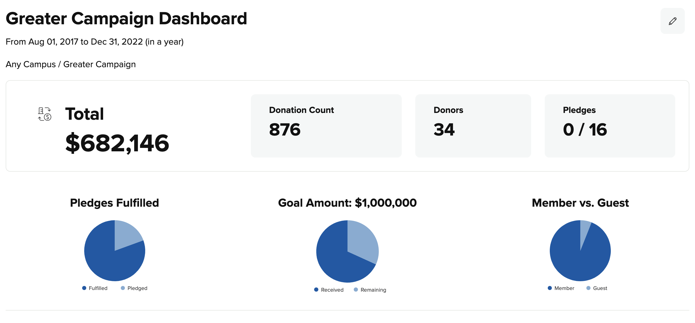Click the Member vs. Guest pie chart
Image resolution: width=695 pixels, height=323 pixels.
580,251
